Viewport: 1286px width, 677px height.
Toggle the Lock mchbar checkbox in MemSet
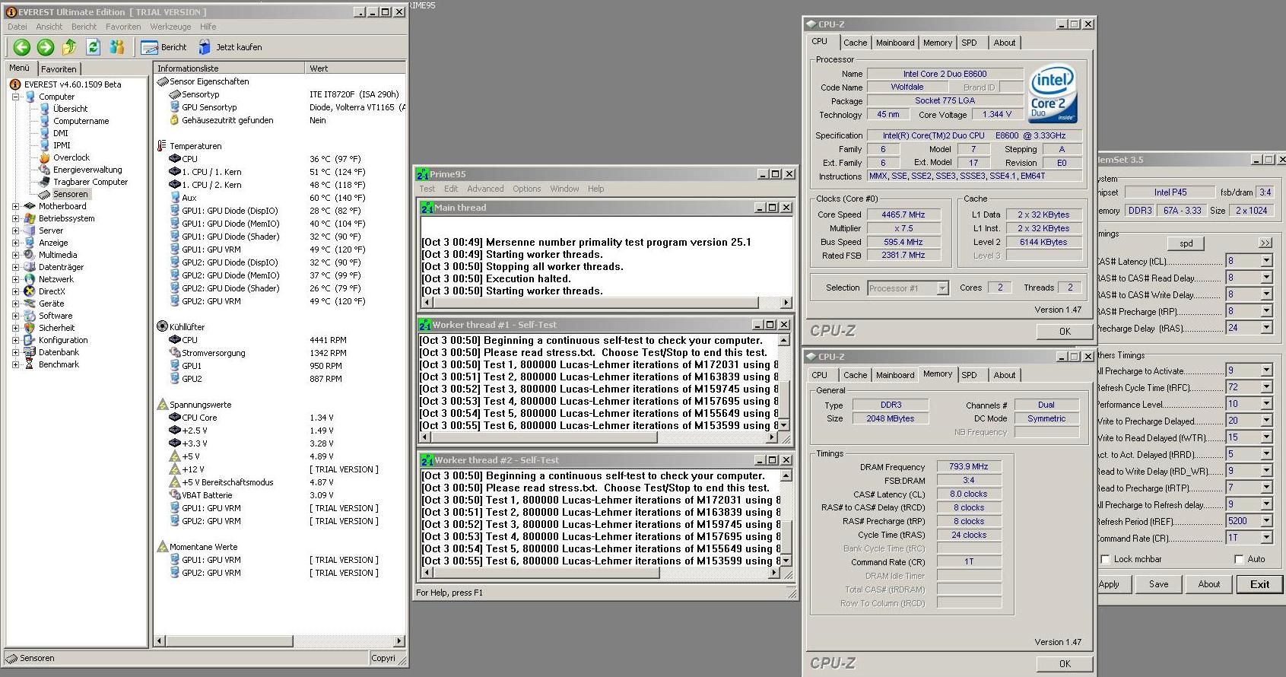coord(1106,559)
